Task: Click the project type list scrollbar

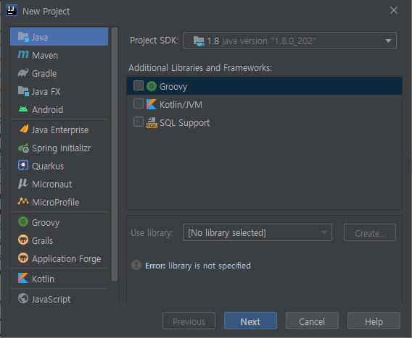Action: pyautogui.click(x=115, y=154)
